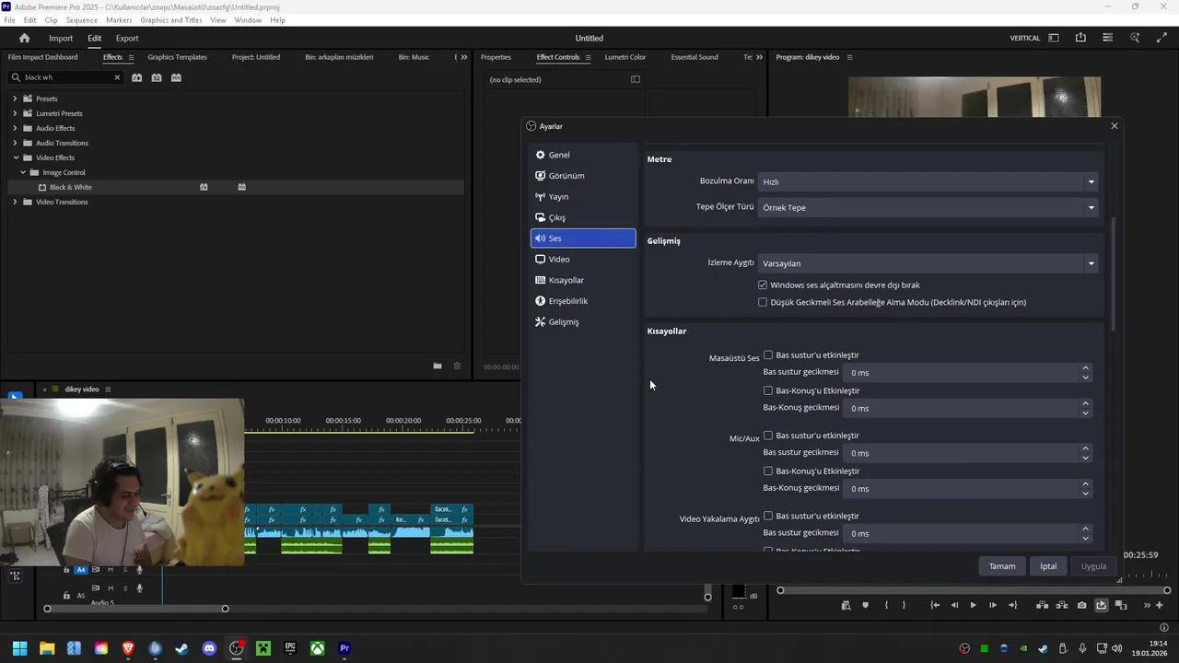Screen dimensions: 1179x663
Task: Open the Markers menu
Action: tap(118, 19)
